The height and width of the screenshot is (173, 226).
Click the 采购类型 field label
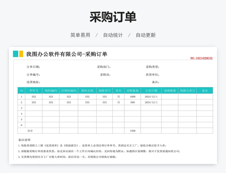click(153, 67)
